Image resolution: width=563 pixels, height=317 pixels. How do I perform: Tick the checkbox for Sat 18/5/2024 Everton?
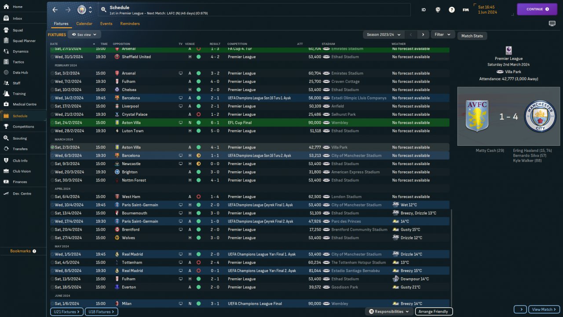click(x=52, y=287)
